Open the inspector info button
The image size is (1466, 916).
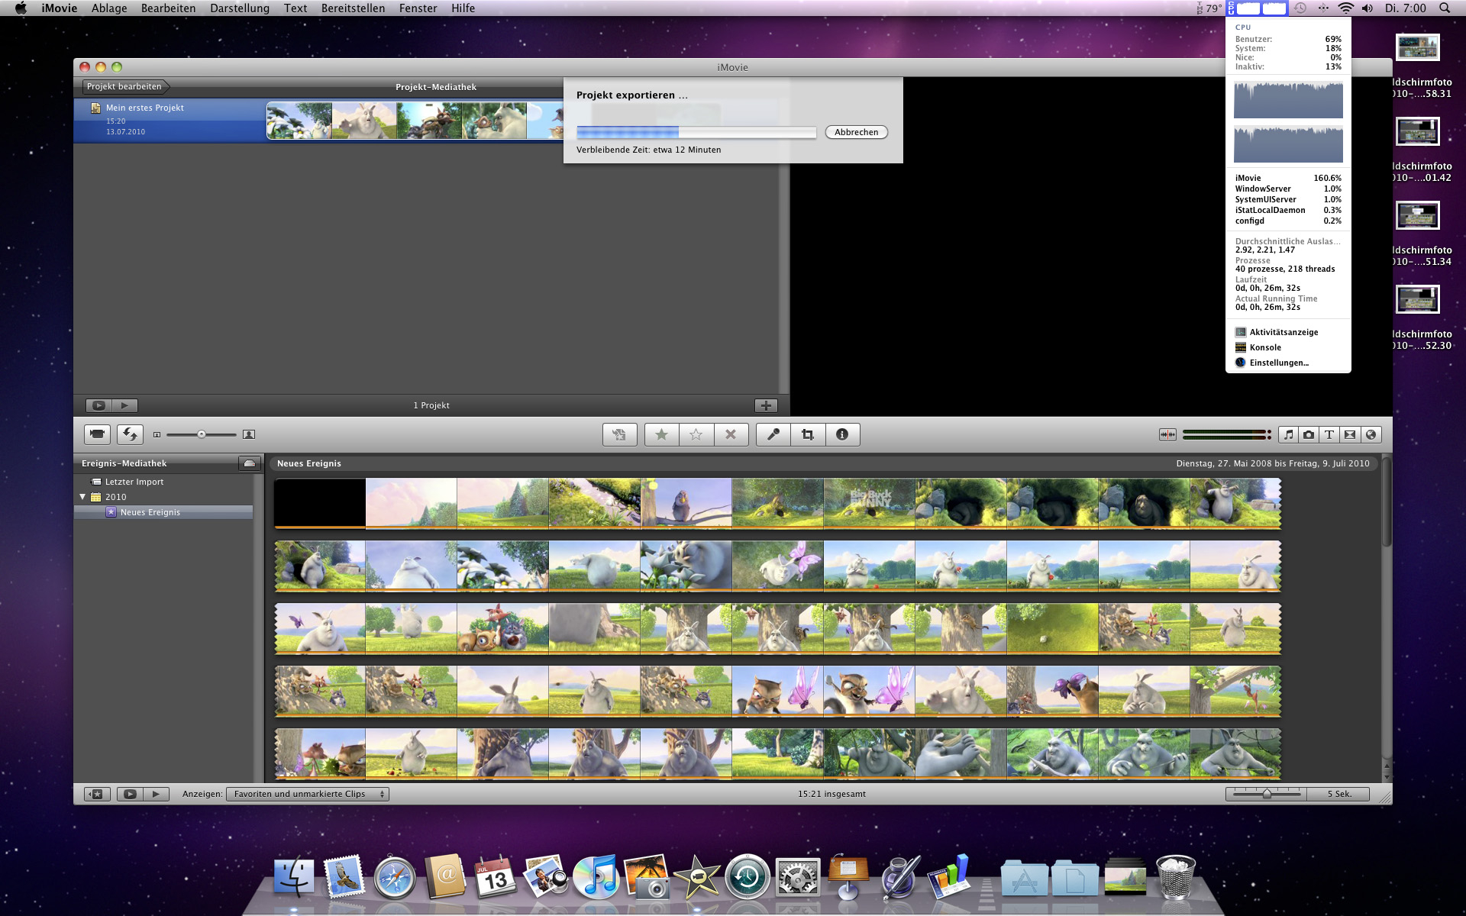coord(842,434)
